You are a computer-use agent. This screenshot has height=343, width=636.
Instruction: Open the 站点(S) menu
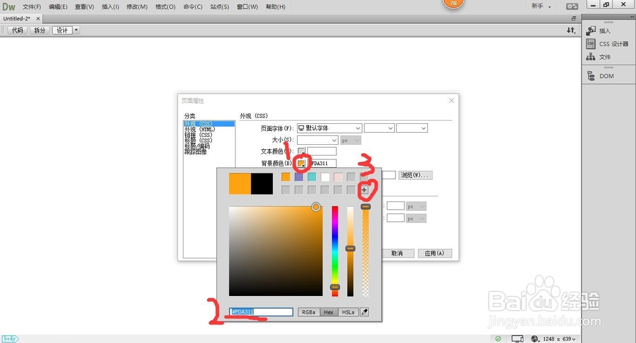tap(219, 6)
